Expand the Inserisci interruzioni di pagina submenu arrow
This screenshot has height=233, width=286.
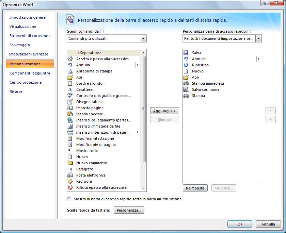[138, 132]
